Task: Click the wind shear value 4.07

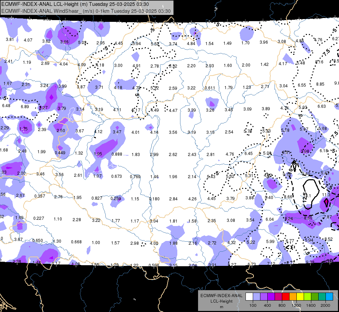Action: click(28, 40)
